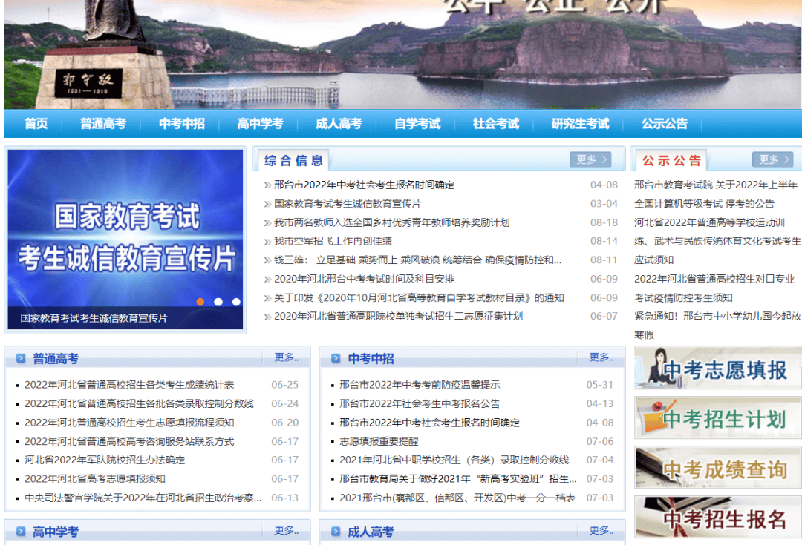Click the 成人高考 section header icon
Viewport: 802px width, 545px height.
336,532
